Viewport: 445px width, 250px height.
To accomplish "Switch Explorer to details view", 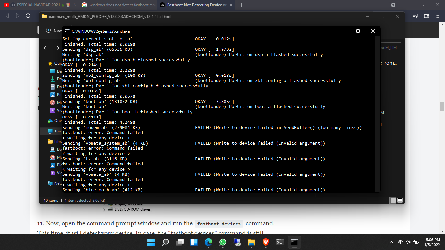I will (393, 200).
